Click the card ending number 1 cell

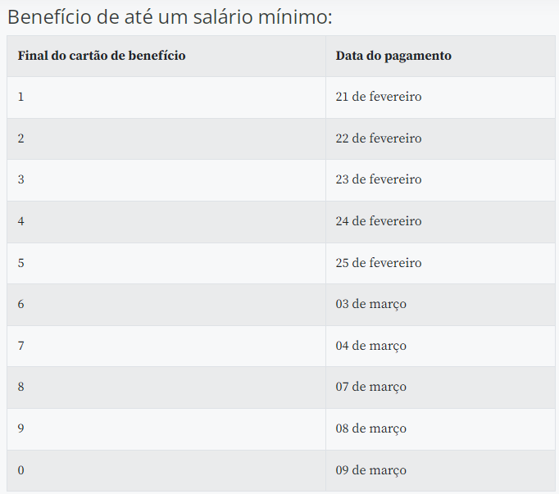pos(21,97)
